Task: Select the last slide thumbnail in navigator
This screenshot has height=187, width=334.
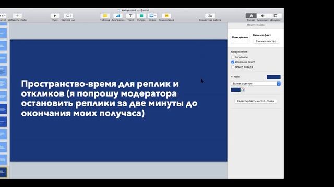Action: click(x=3, y=172)
